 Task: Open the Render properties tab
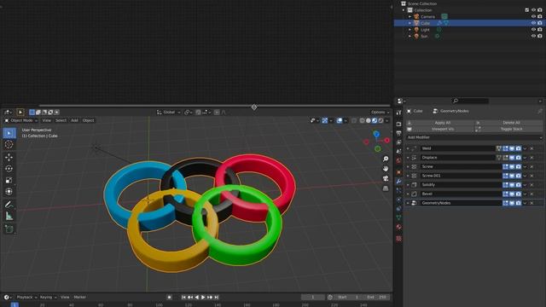398,125
